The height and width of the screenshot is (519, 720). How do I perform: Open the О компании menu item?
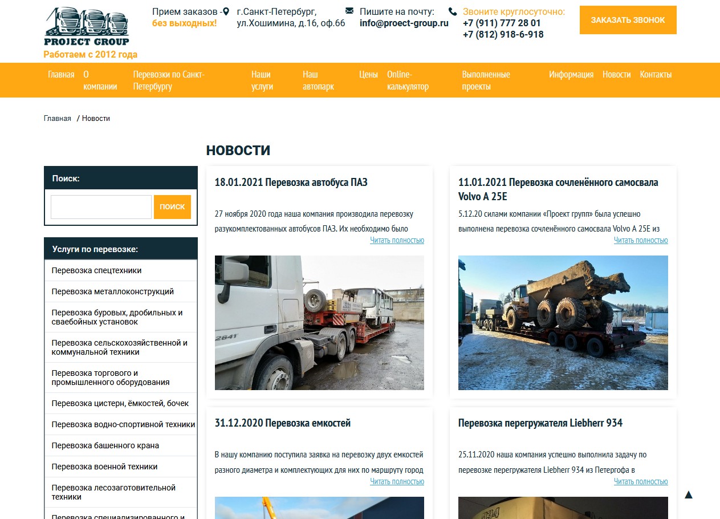point(100,80)
